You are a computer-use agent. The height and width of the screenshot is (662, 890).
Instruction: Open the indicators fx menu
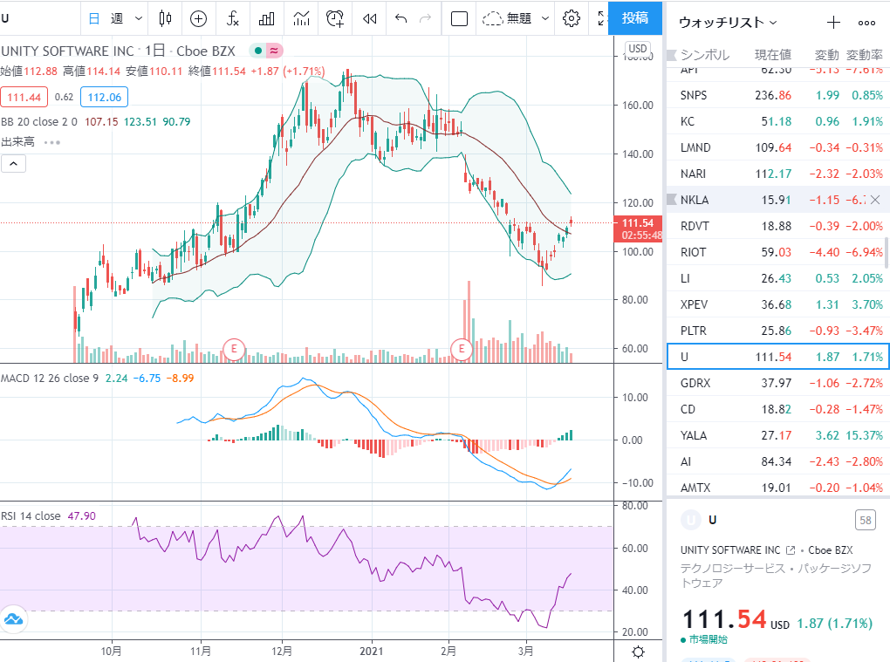pyautogui.click(x=232, y=18)
